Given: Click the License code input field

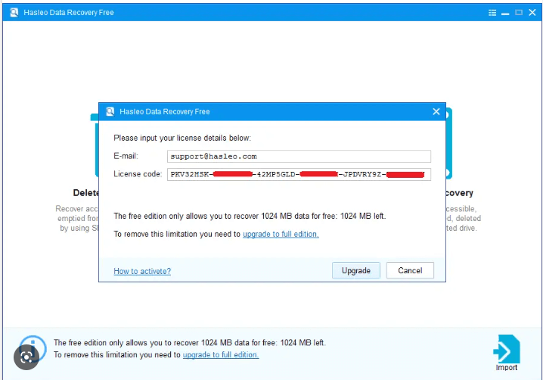Looking at the screenshot, I should click(299, 174).
